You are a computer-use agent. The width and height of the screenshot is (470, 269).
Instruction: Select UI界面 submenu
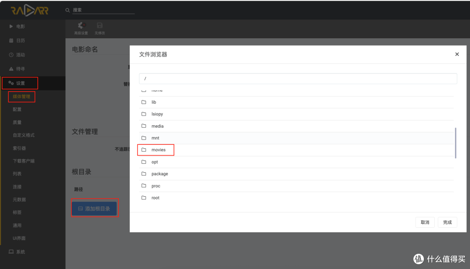coord(19,238)
